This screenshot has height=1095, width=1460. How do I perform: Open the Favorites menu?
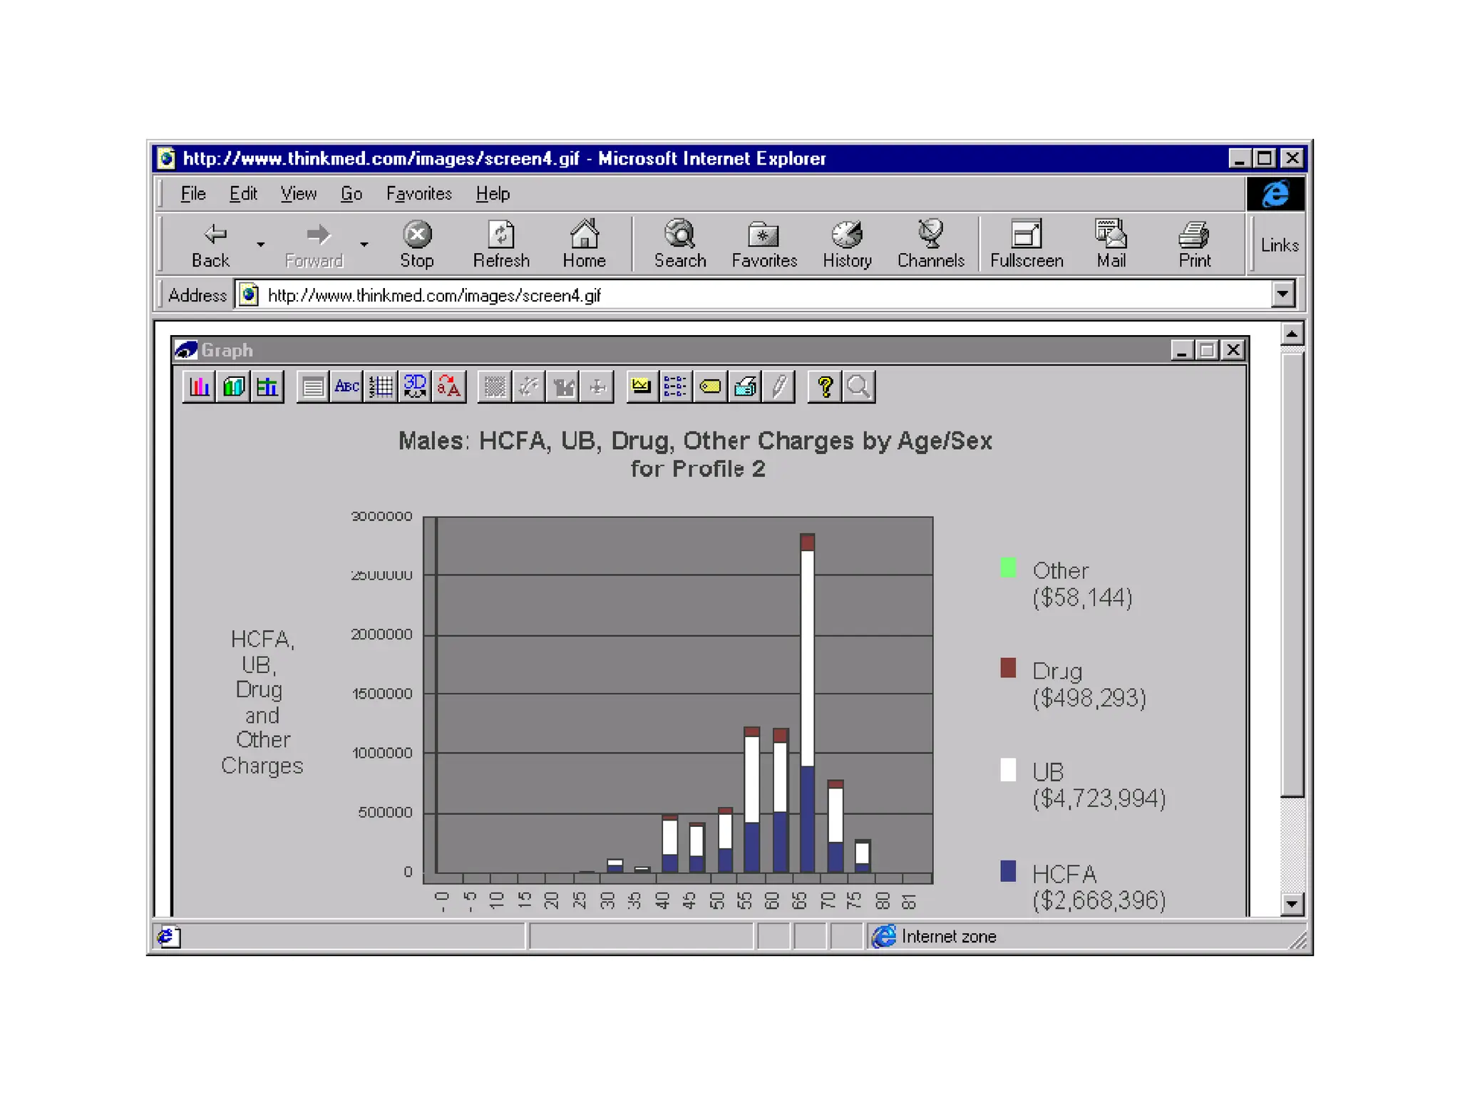coord(418,194)
